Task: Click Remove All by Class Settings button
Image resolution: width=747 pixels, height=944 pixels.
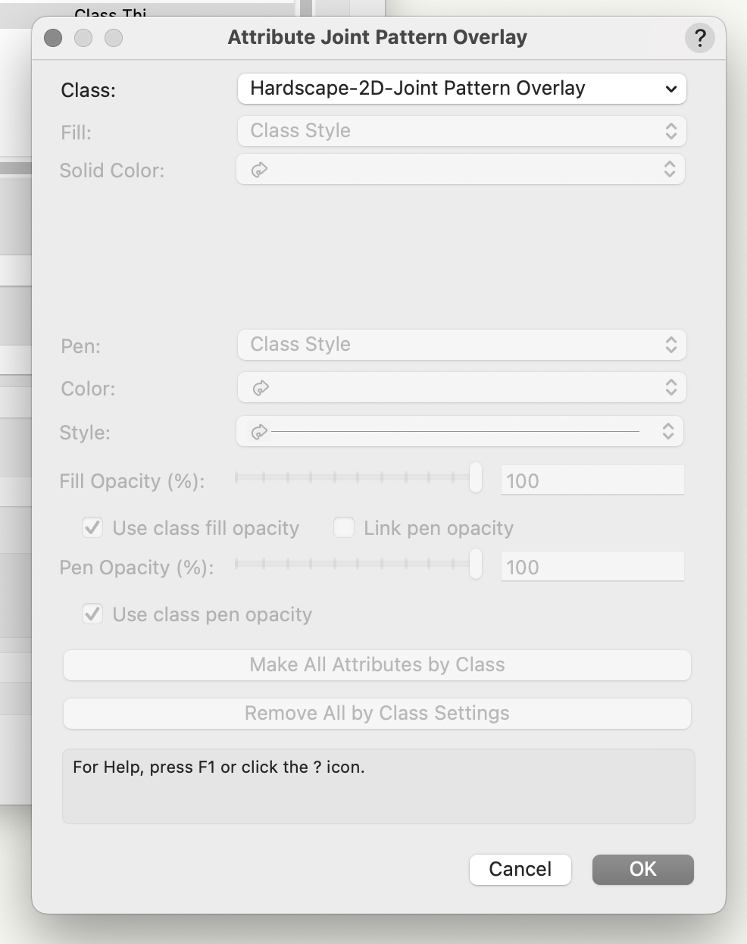Action: point(377,714)
